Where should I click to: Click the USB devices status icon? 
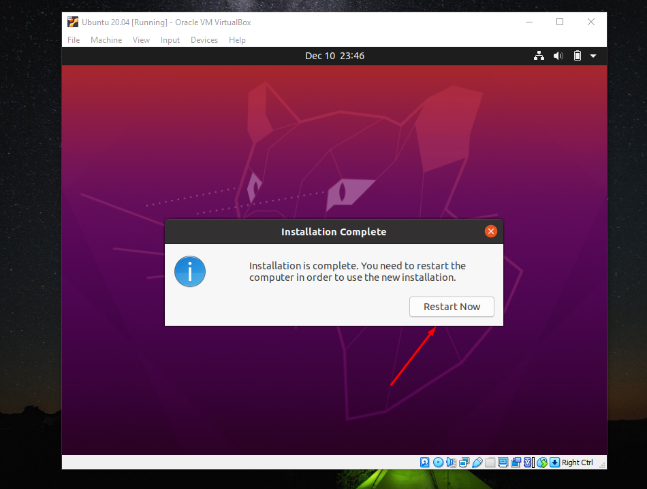coord(477,462)
